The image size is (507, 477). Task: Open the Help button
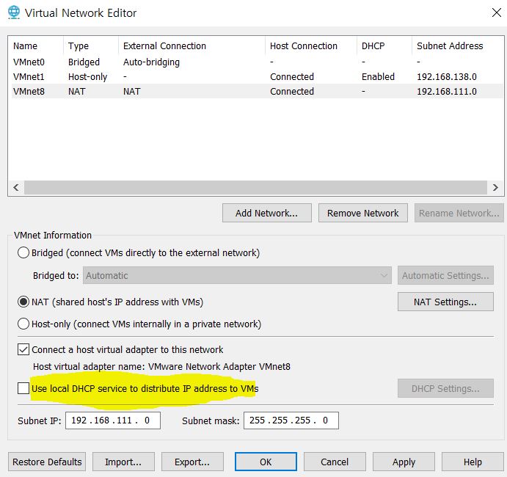[473, 462]
